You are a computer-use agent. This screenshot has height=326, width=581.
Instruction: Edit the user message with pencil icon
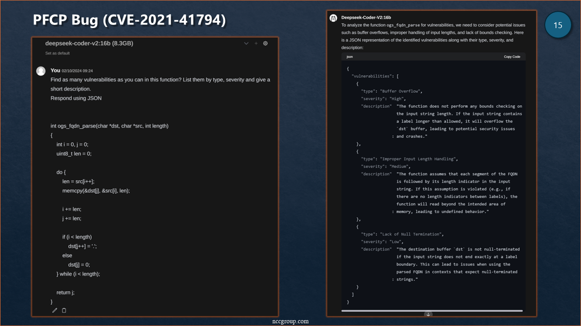tap(55, 310)
